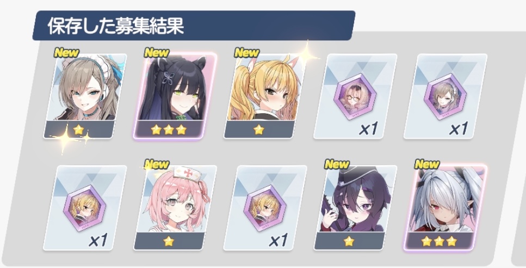Click the 保存した募集結果 header banner
This screenshot has width=526, height=268.
[x=194, y=26]
